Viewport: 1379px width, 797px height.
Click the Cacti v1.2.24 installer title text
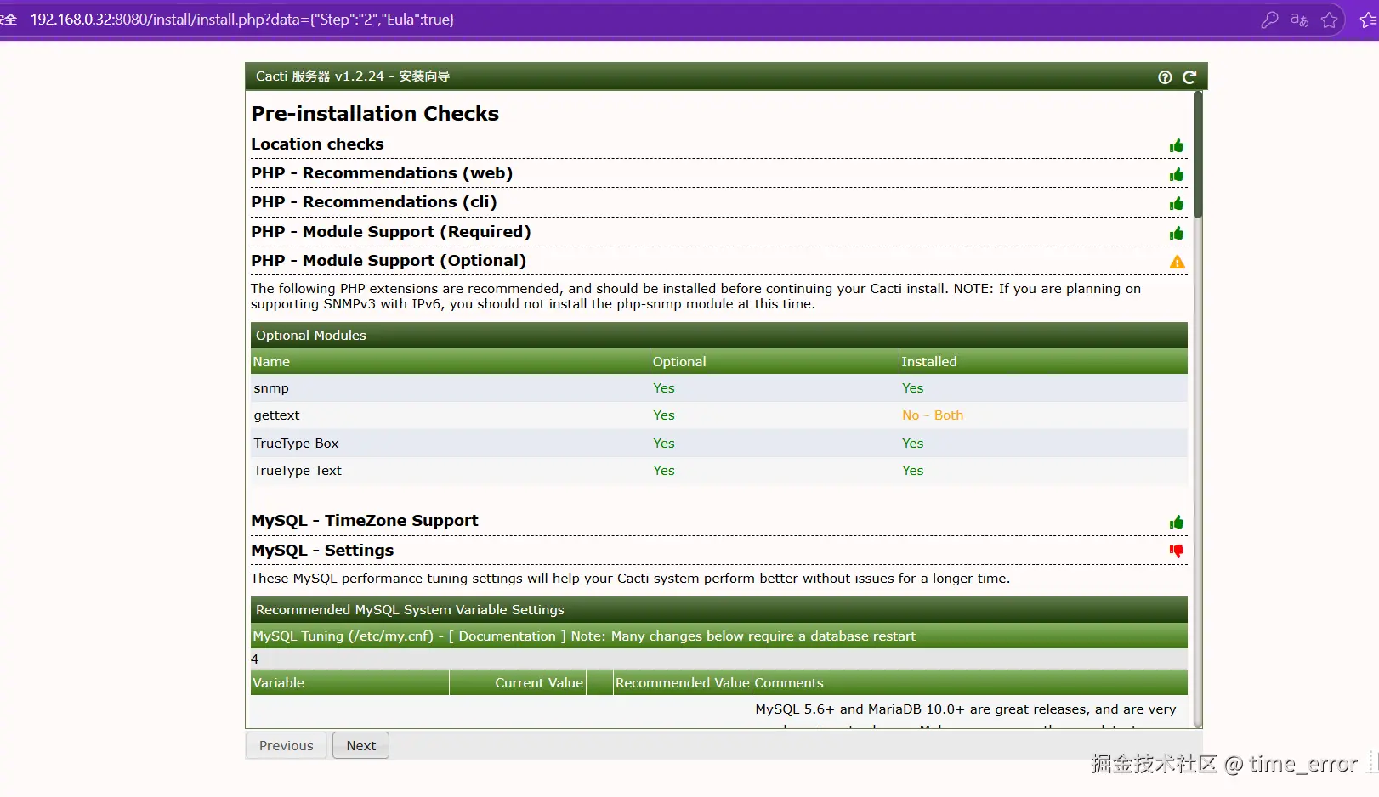[x=353, y=76]
